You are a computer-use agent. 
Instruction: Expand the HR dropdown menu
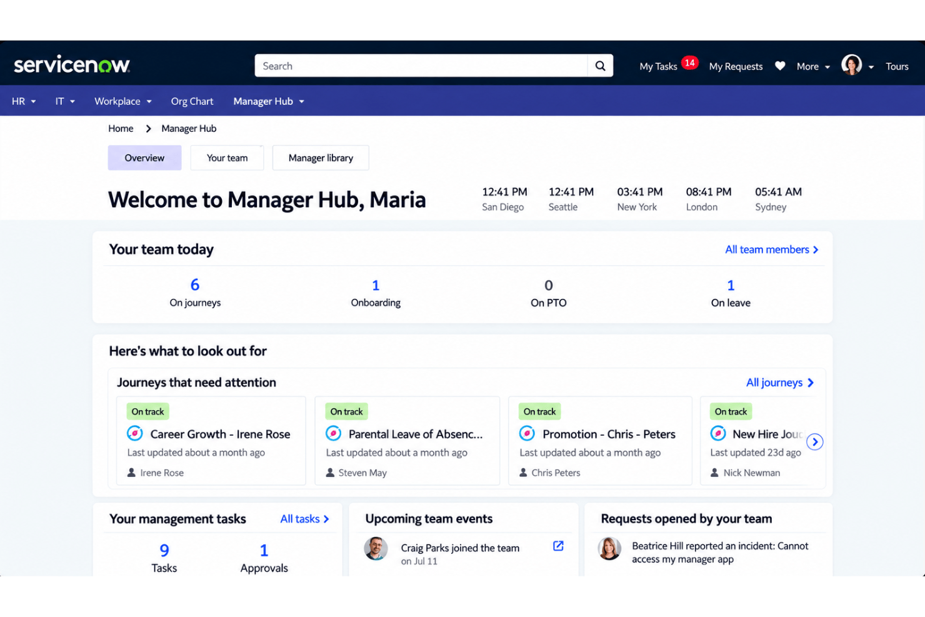[x=24, y=101]
